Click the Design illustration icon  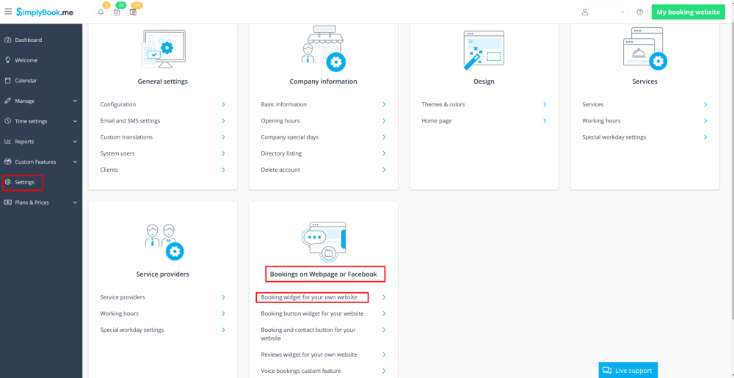pos(484,50)
